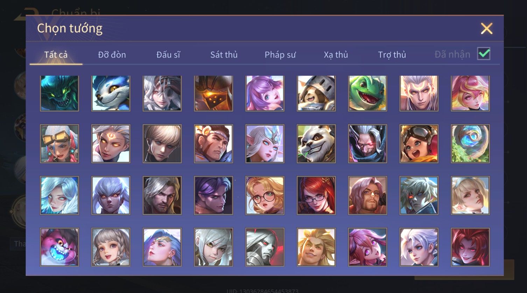Open the Đấu sĩ tab
Viewport: 527px width, 293px height.
tap(168, 55)
